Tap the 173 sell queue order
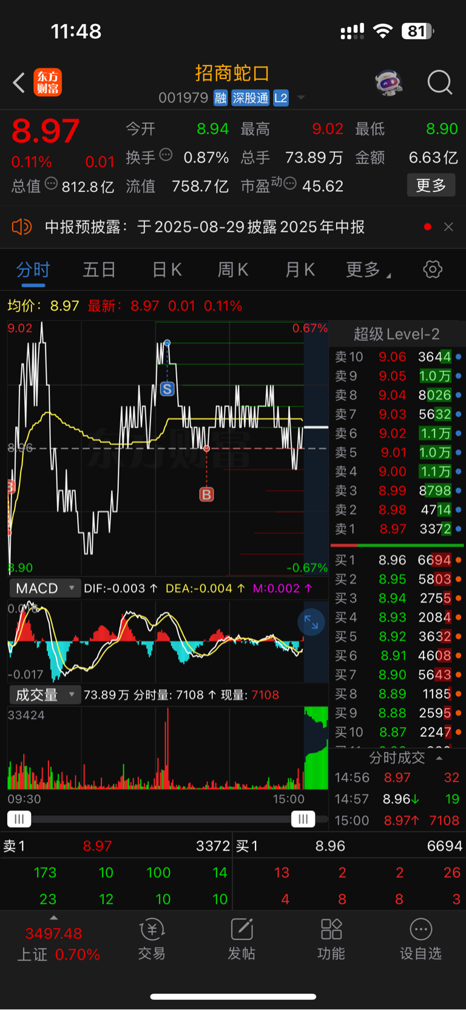This screenshot has width=466, height=1010. click(x=45, y=873)
